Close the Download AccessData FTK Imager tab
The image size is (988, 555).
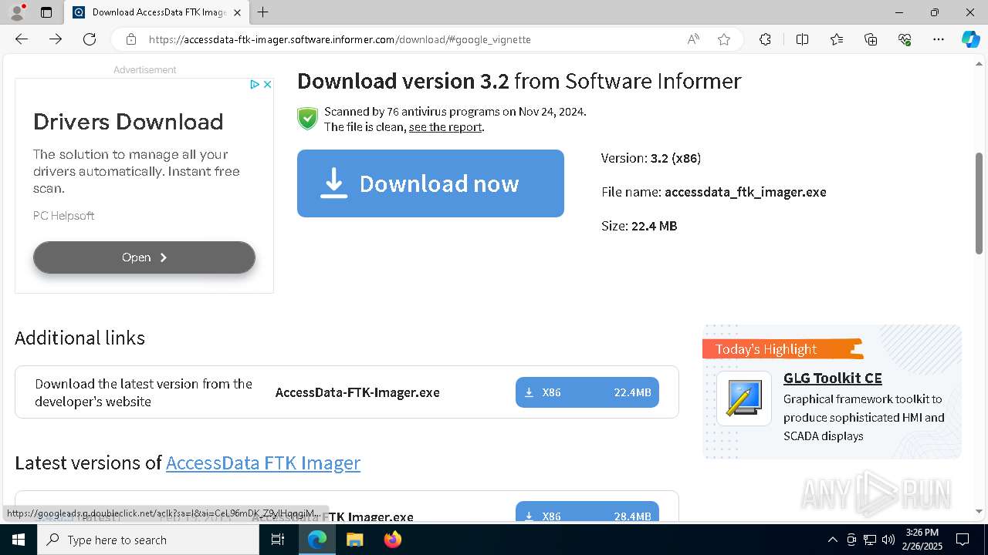click(237, 12)
